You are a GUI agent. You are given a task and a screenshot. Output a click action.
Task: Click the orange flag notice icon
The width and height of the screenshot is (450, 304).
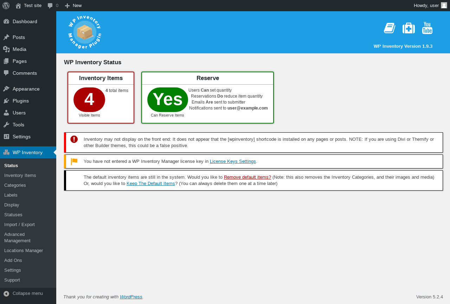[x=74, y=161]
